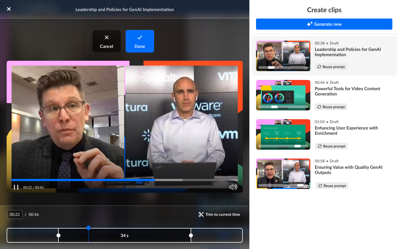Open the Powerful Tools for Video clip thumbnail

pos(283,95)
